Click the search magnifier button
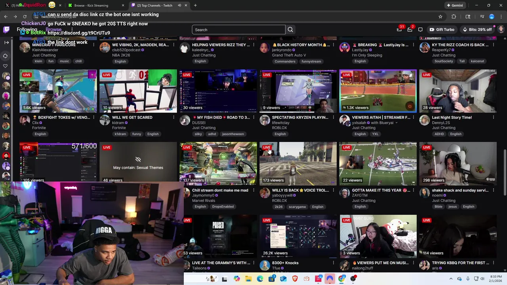Screen dimensions: 507x285 290,30
